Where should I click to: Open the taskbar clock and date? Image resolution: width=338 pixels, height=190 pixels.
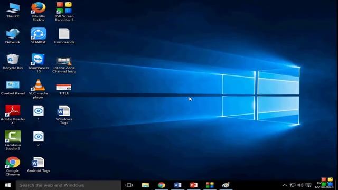(324, 185)
